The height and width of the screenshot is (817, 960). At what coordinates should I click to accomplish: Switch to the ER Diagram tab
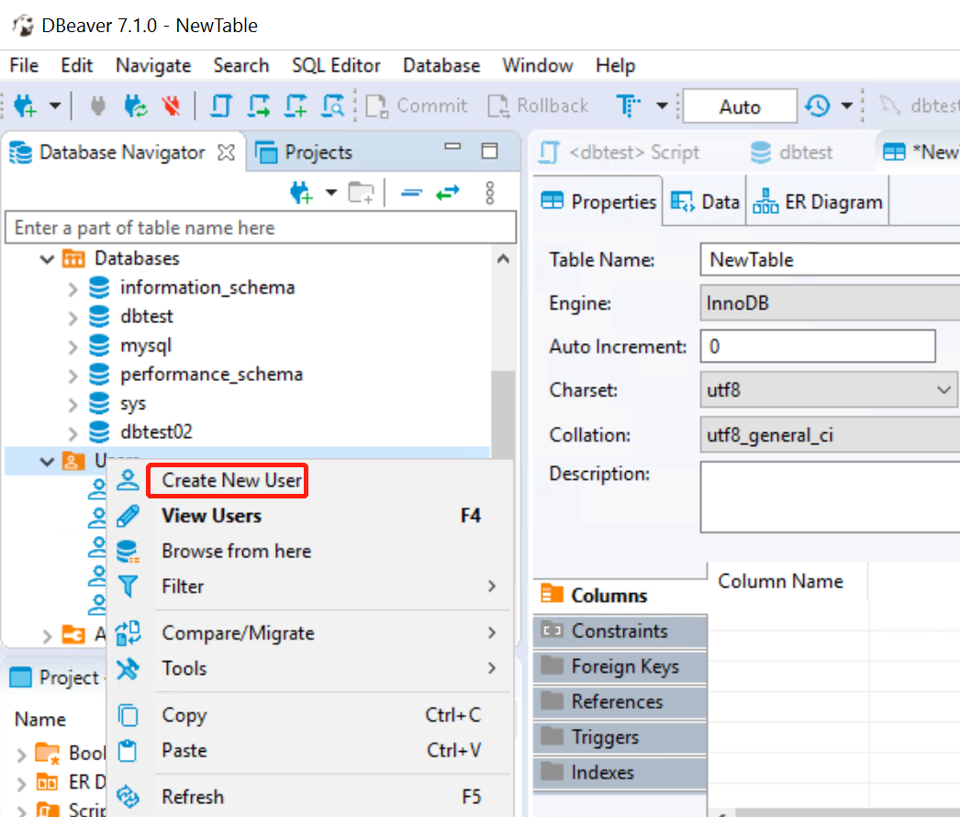(x=819, y=203)
